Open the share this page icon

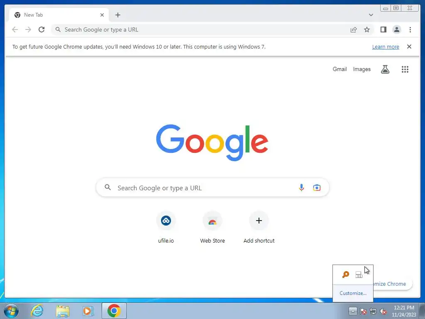(x=354, y=29)
